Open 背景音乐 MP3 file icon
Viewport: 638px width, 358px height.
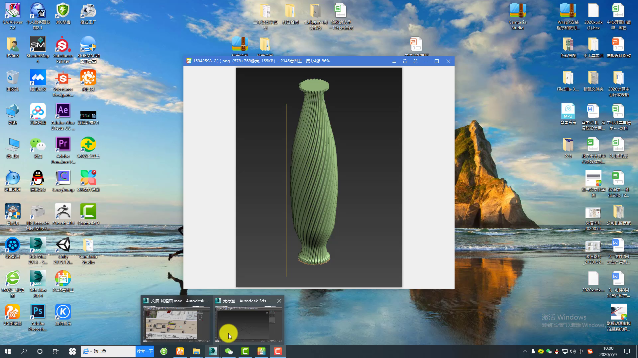coord(568,114)
